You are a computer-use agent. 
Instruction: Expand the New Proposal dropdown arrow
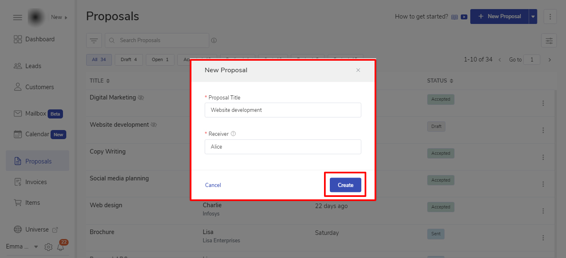(x=533, y=17)
